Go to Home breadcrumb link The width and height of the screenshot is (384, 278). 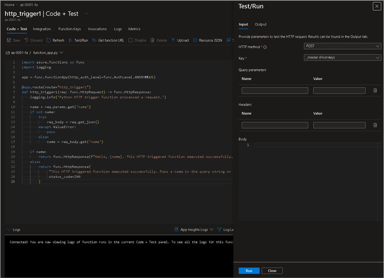click(x=9, y=5)
